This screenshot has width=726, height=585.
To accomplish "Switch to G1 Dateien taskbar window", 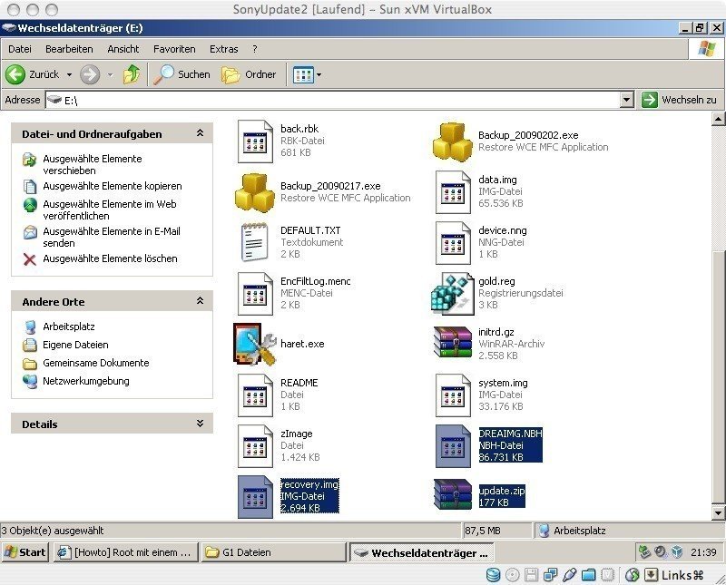I will click(274, 552).
